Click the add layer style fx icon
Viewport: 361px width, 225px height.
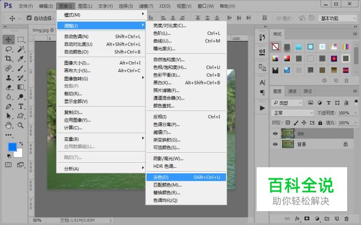pos(297,218)
